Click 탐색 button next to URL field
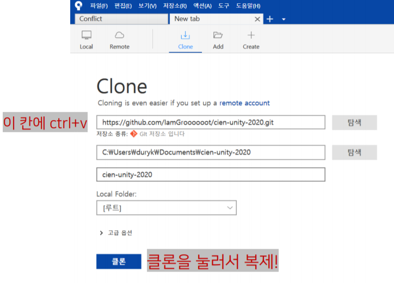 (354, 122)
